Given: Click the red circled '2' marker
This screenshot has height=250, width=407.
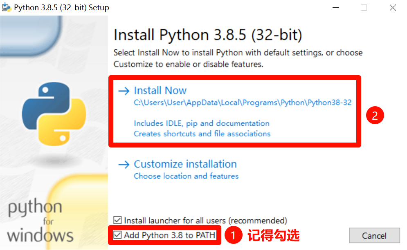Looking at the screenshot, I should 375,115.
